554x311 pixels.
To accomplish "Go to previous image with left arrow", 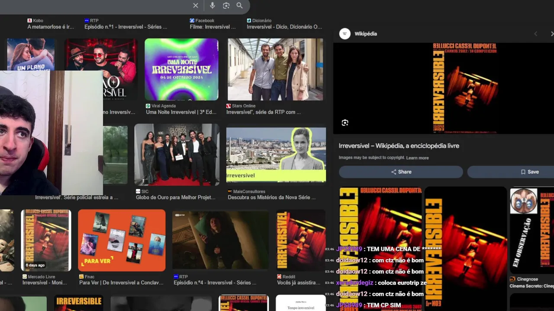I will pos(535,34).
